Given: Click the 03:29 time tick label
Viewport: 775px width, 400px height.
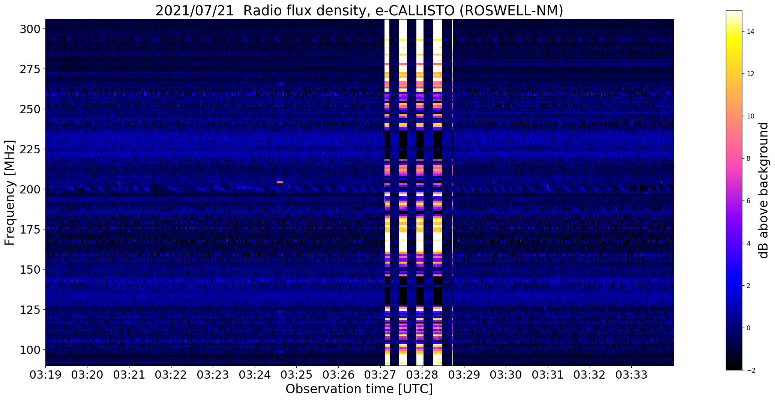Looking at the screenshot, I should (464, 375).
